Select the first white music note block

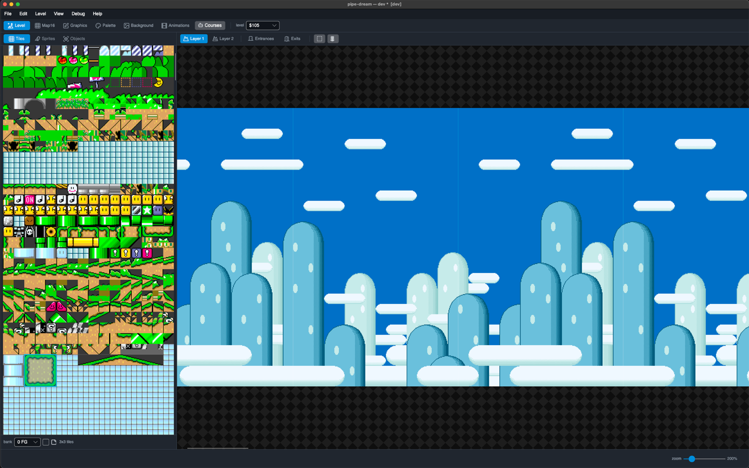(x=19, y=200)
